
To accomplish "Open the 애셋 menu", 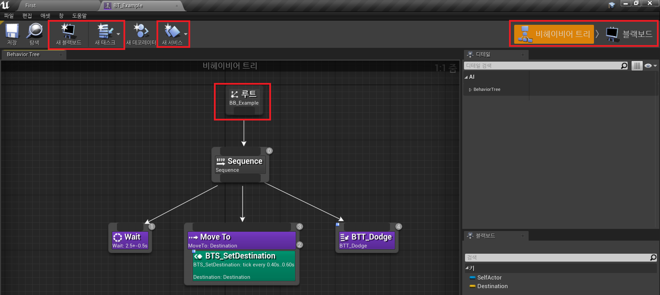I will click(45, 16).
